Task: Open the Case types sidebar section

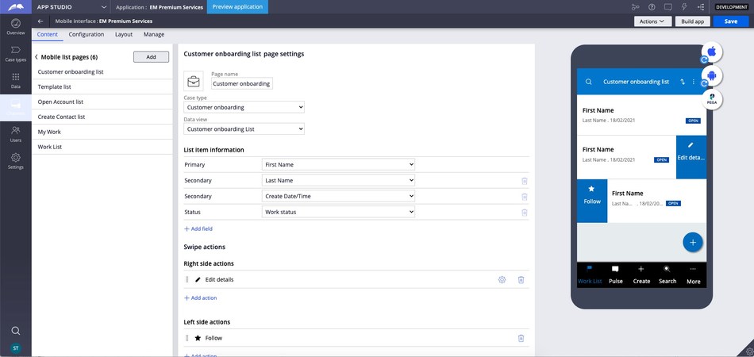Action: pyautogui.click(x=15, y=53)
